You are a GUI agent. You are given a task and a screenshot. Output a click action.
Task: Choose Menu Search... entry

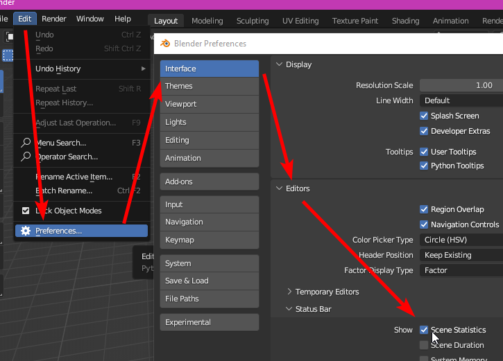point(81,143)
